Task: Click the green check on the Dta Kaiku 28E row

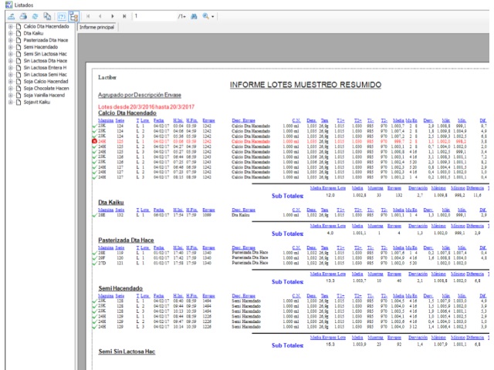Action: tap(94, 216)
